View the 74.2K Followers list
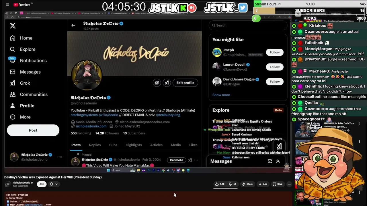Viewport: 367px width, 206px height. [107, 133]
